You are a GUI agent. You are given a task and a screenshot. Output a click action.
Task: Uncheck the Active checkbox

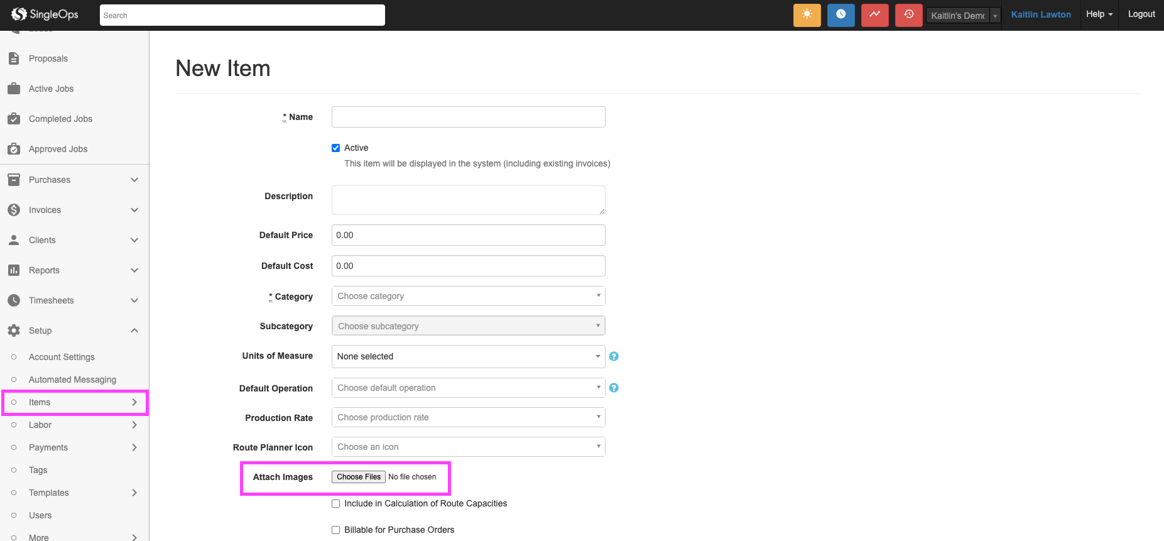click(x=335, y=148)
